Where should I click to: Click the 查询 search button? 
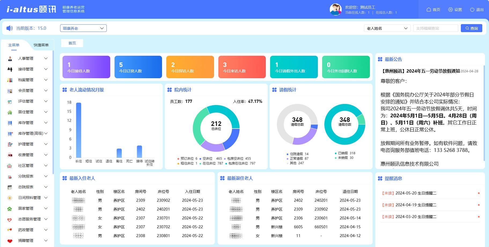pos(471,28)
